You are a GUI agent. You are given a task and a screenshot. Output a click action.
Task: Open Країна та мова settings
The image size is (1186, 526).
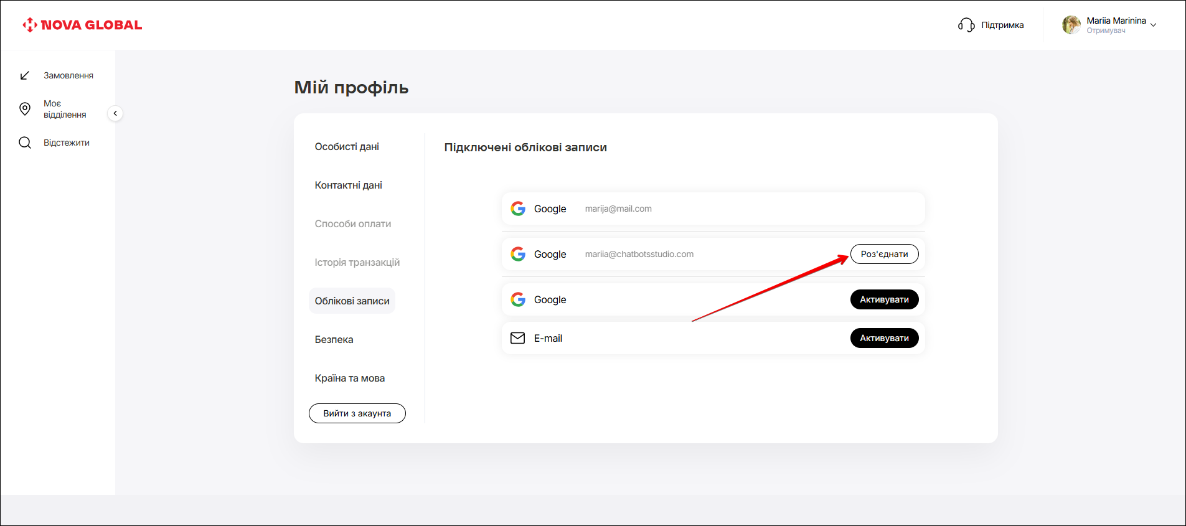coord(349,378)
